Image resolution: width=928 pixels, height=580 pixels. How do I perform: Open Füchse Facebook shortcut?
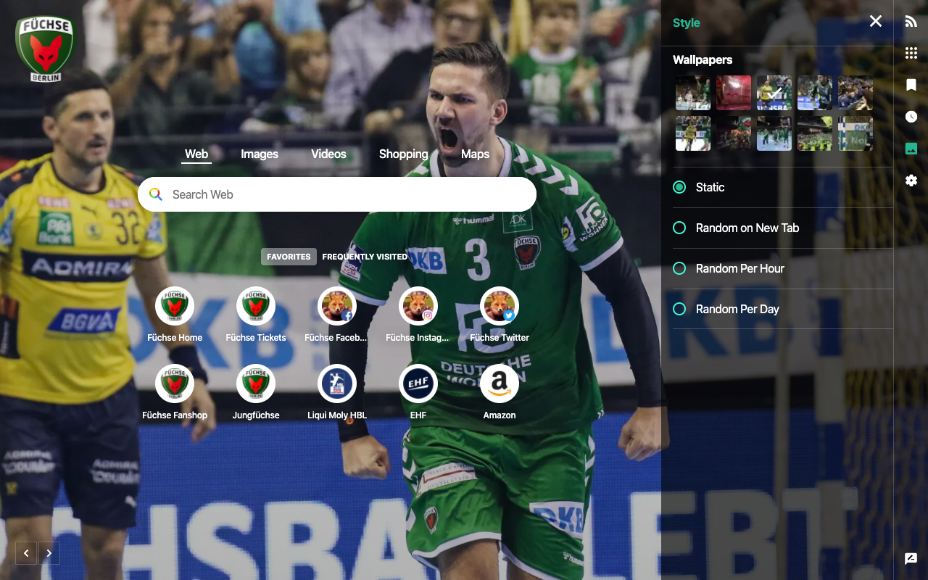click(337, 306)
